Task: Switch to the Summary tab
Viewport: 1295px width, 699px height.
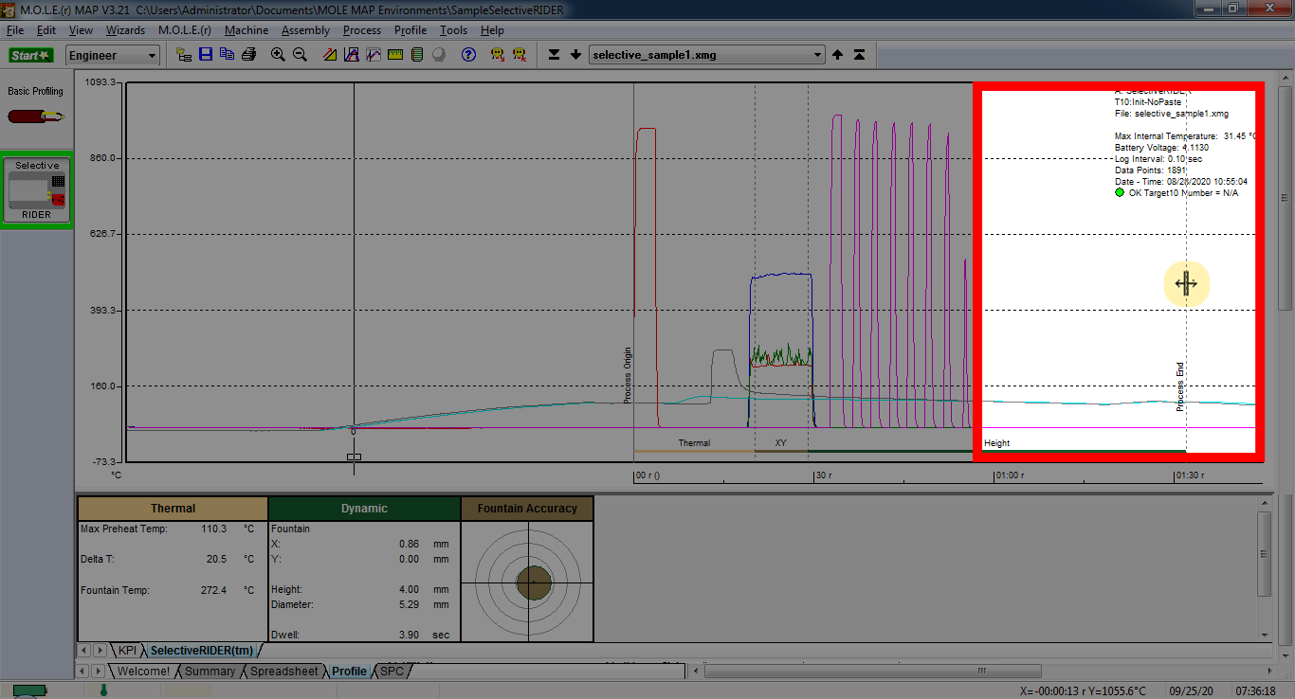Action: click(x=210, y=672)
